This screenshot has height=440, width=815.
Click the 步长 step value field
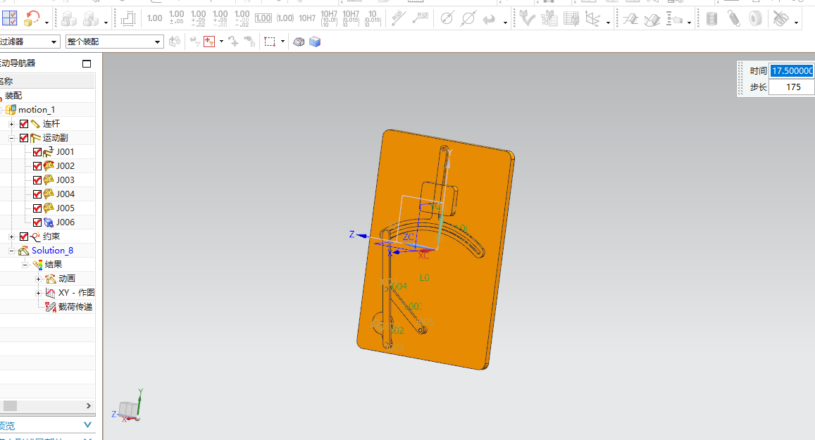click(x=792, y=87)
